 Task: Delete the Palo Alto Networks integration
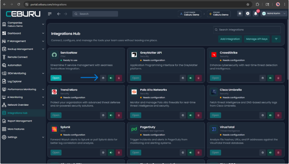(198, 115)
